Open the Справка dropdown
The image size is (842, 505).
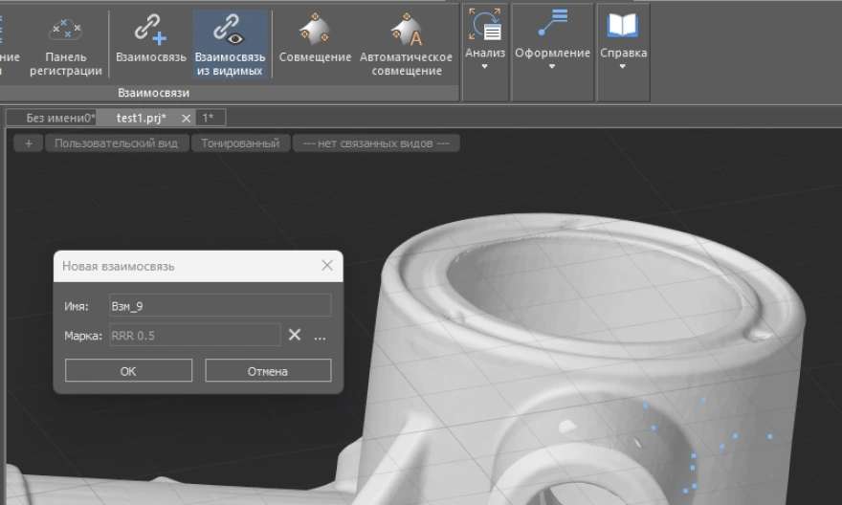[623, 42]
